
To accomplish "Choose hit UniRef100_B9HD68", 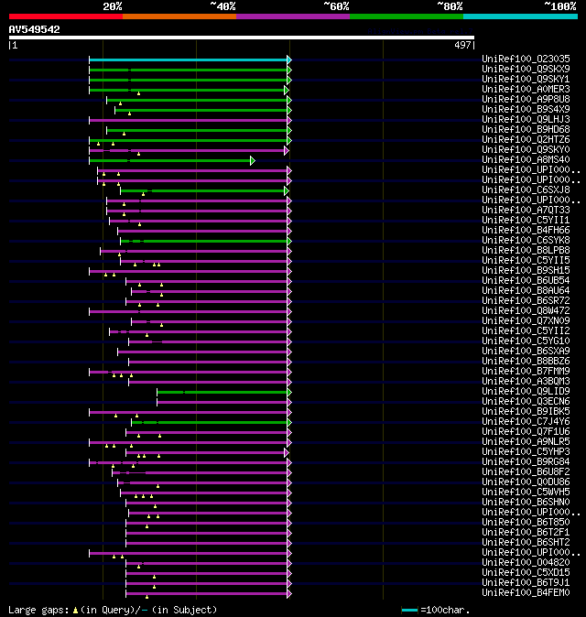I will 526,129.
